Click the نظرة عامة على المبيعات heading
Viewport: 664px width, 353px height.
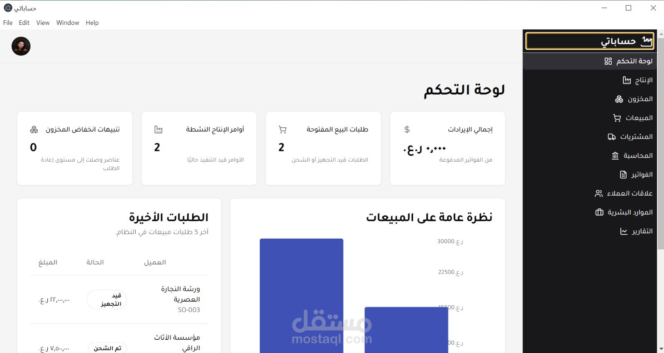429,218
